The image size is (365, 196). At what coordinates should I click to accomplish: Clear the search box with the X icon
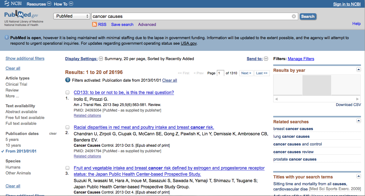[294, 16]
